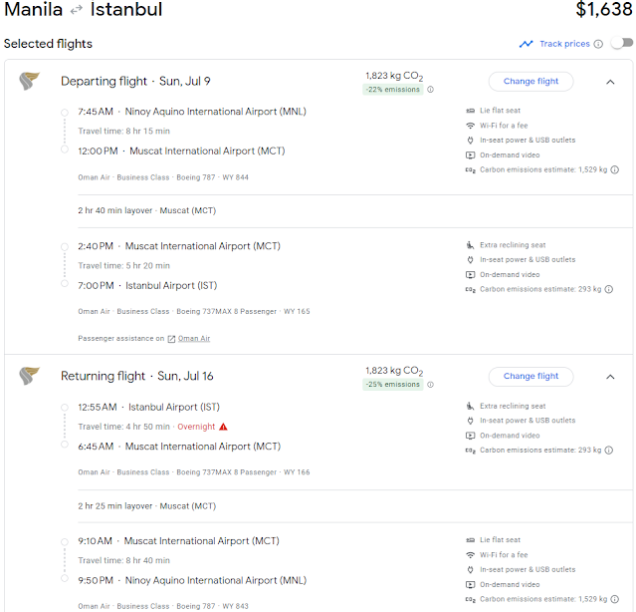The height and width of the screenshot is (612, 636).
Task: Click the external link icon before Oman Air
Action: (171, 339)
